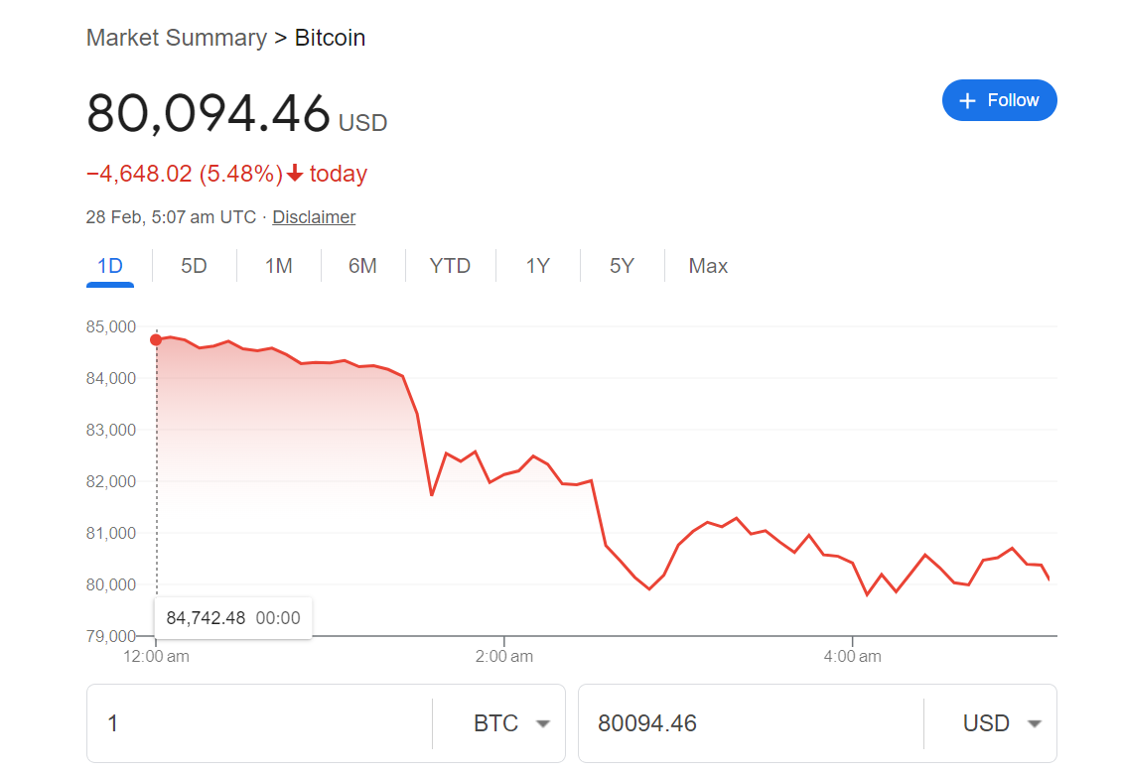
Task: Click the plus icon on Follow button
Action: pos(967,101)
